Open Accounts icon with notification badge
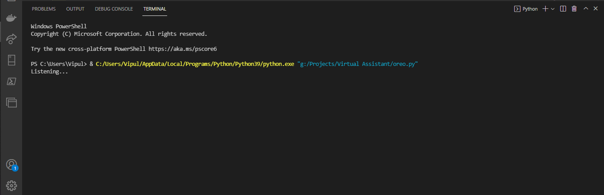Viewport: 604px width, 195px height. coord(11,165)
